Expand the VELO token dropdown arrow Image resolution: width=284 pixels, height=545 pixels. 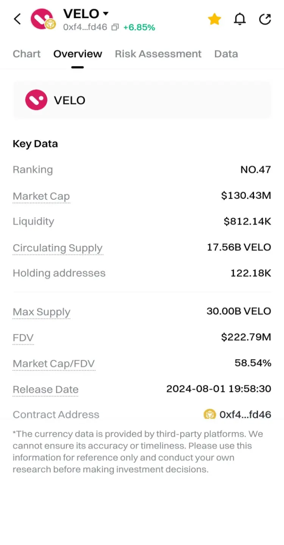click(106, 14)
